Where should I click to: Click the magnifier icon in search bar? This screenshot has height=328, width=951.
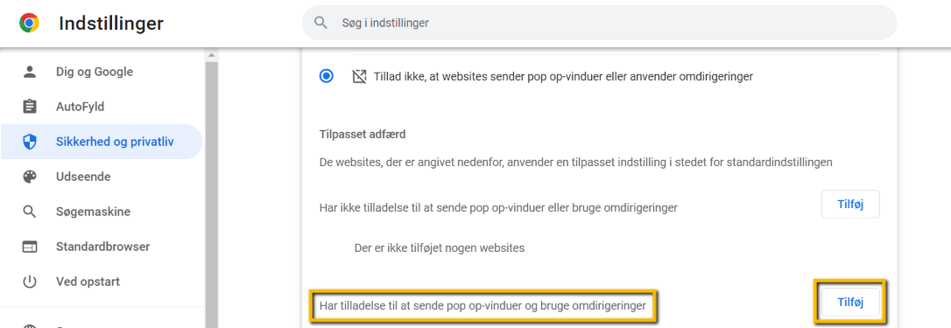tap(321, 23)
